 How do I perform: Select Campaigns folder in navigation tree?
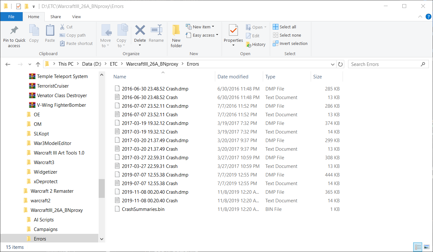[x=46, y=229]
